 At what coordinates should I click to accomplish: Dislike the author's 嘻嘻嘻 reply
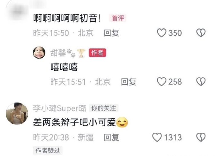(201, 81)
